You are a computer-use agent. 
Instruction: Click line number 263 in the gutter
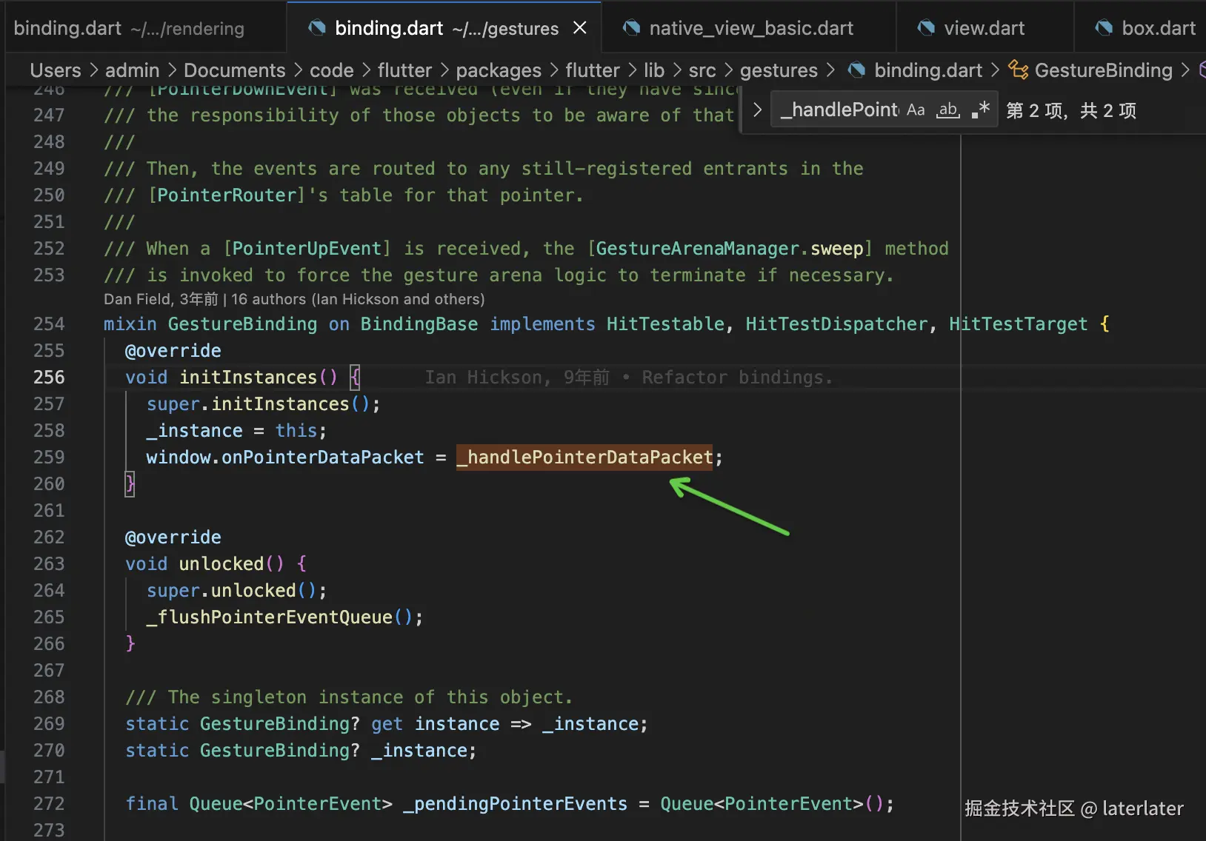(49, 564)
